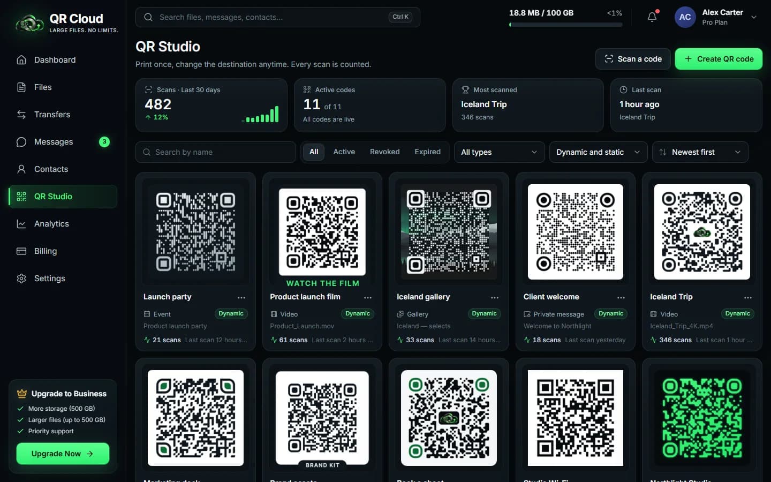Image resolution: width=771 pixels, height=482 pixels.
Task: Filter codes by Active status
Action: pyautogui.click(x=344, y=152)
